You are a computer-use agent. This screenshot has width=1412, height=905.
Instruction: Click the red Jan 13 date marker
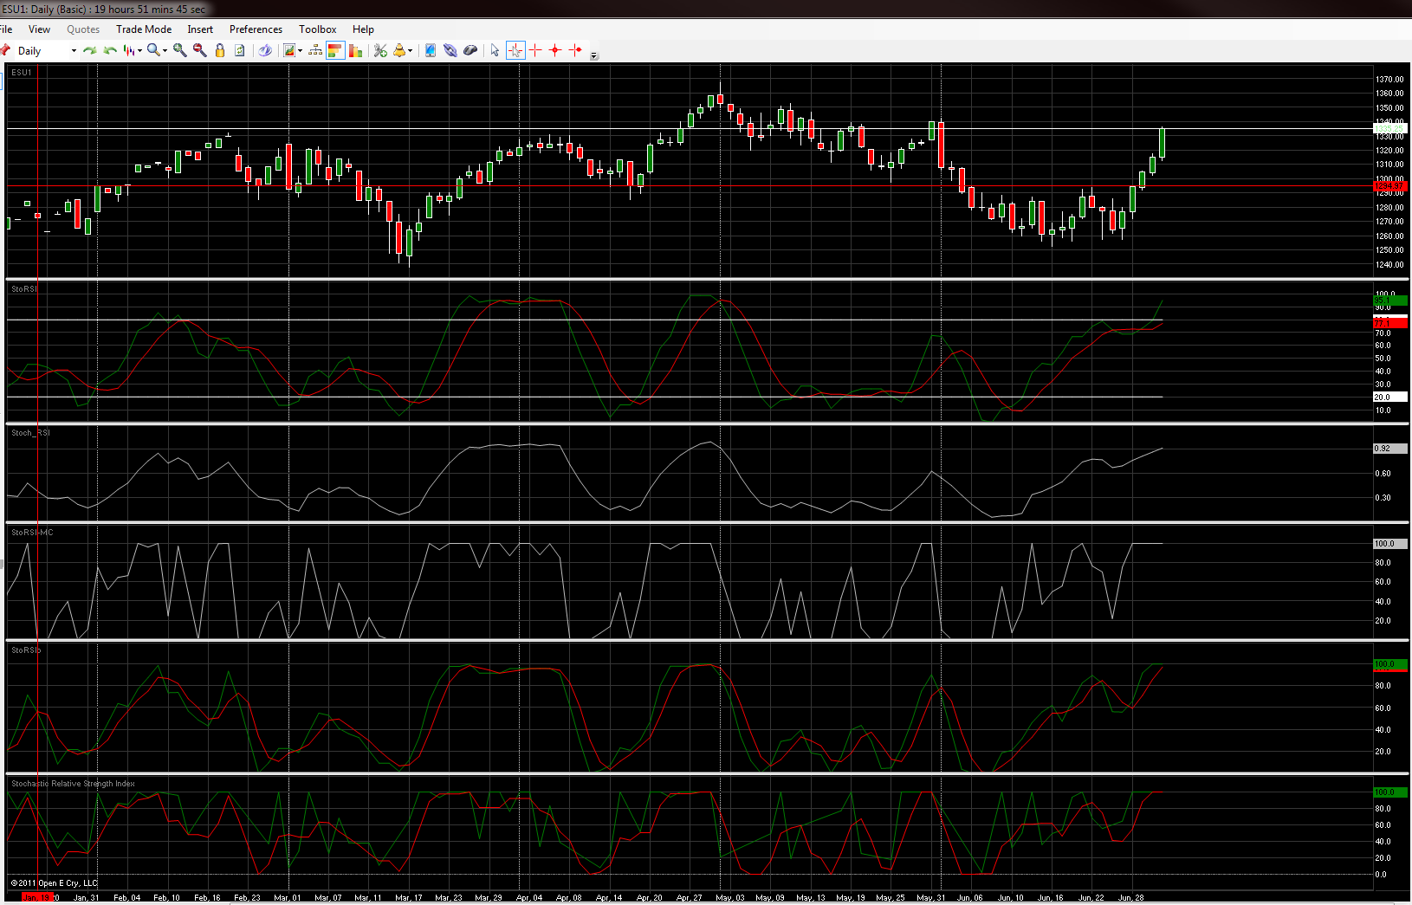[x=37, y=898]
